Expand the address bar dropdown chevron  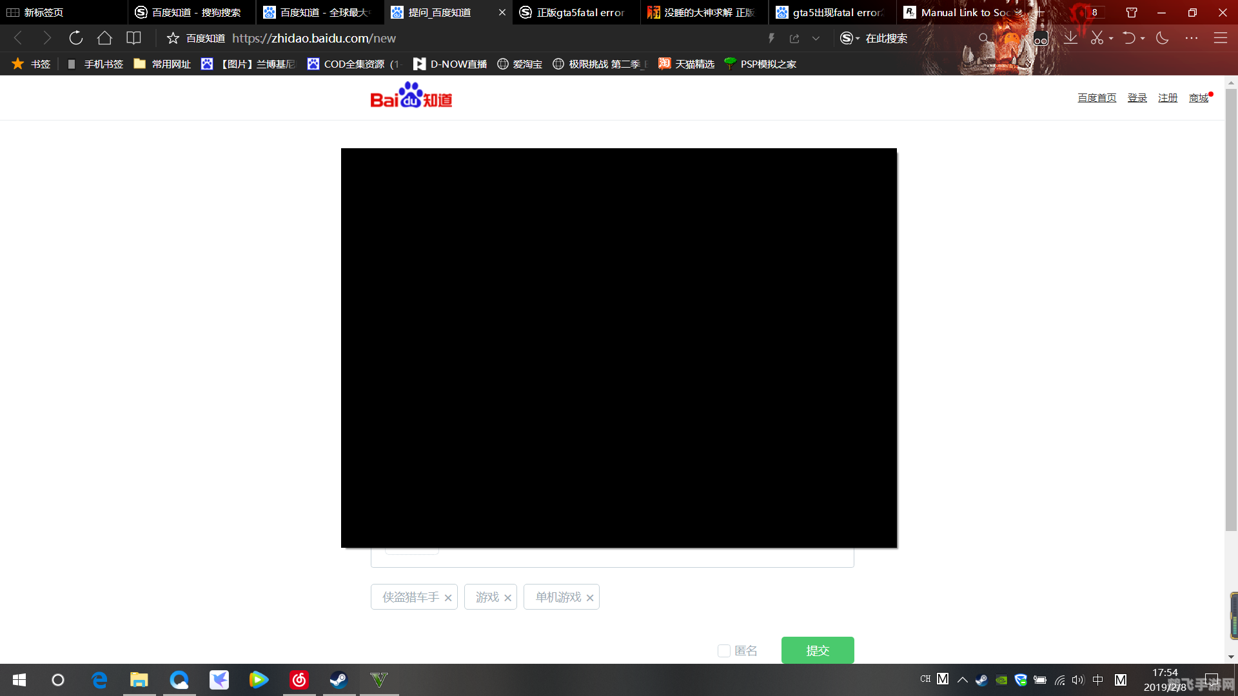(816, 39)
